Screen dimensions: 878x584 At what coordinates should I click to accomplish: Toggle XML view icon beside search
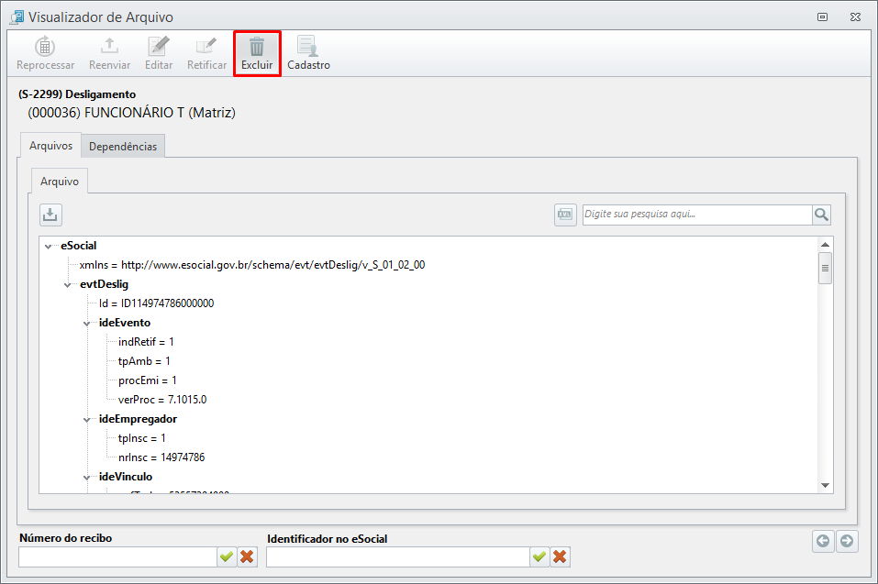pos(565,215)
